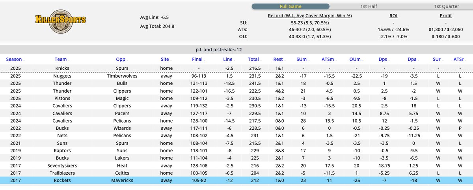Screen dimensions: 473x190
Task: Sort table by Dpa column
Action: click(x=412, y=59)
